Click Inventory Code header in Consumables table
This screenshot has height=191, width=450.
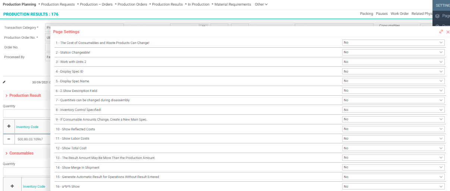click(x=34, y=187)
